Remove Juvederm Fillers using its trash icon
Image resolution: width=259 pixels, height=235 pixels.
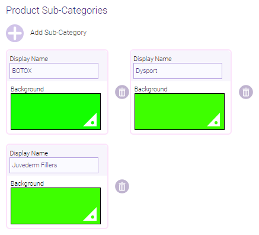(122, 186)
